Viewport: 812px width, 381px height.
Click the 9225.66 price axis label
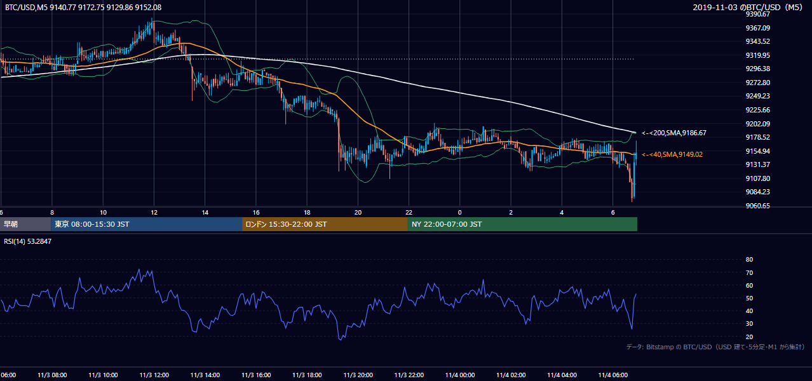pyautogui.click(x=759, y=110)
